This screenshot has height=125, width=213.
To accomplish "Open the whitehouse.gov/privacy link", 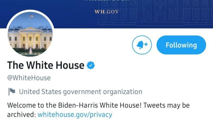I will pos(75,115).
